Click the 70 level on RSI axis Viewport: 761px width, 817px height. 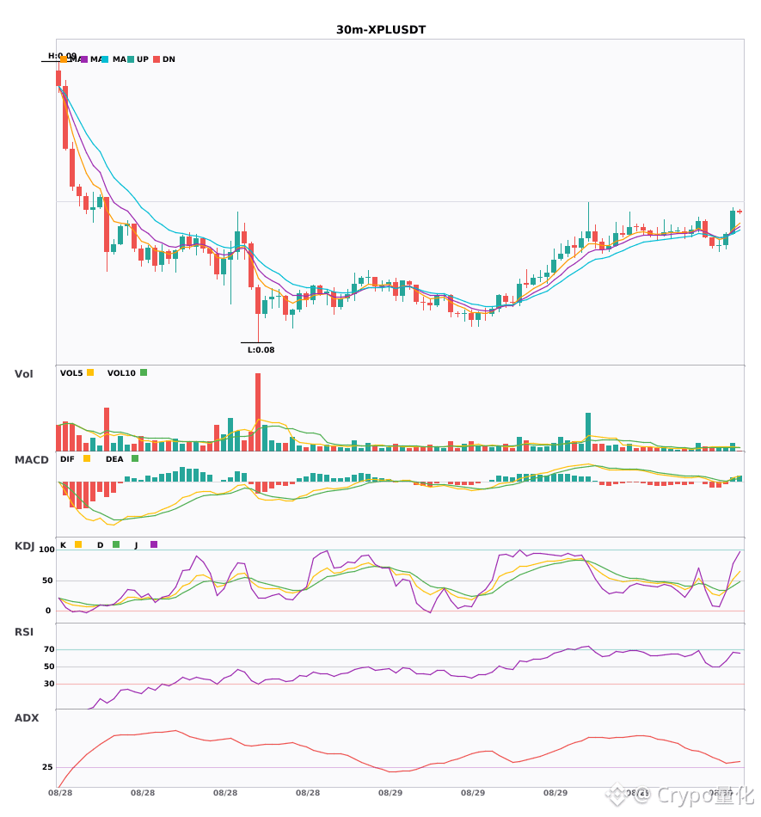point(49,649)
